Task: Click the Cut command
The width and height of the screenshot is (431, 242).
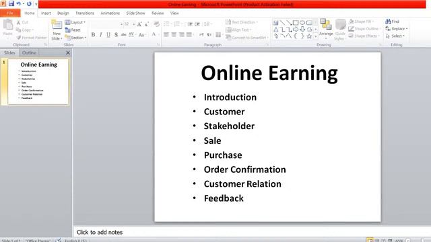Action: [22, 22]
